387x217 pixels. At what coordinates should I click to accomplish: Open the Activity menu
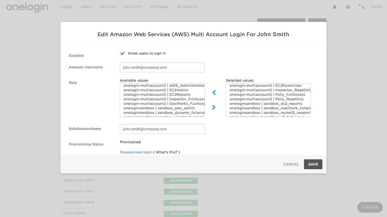coord(133,7)
